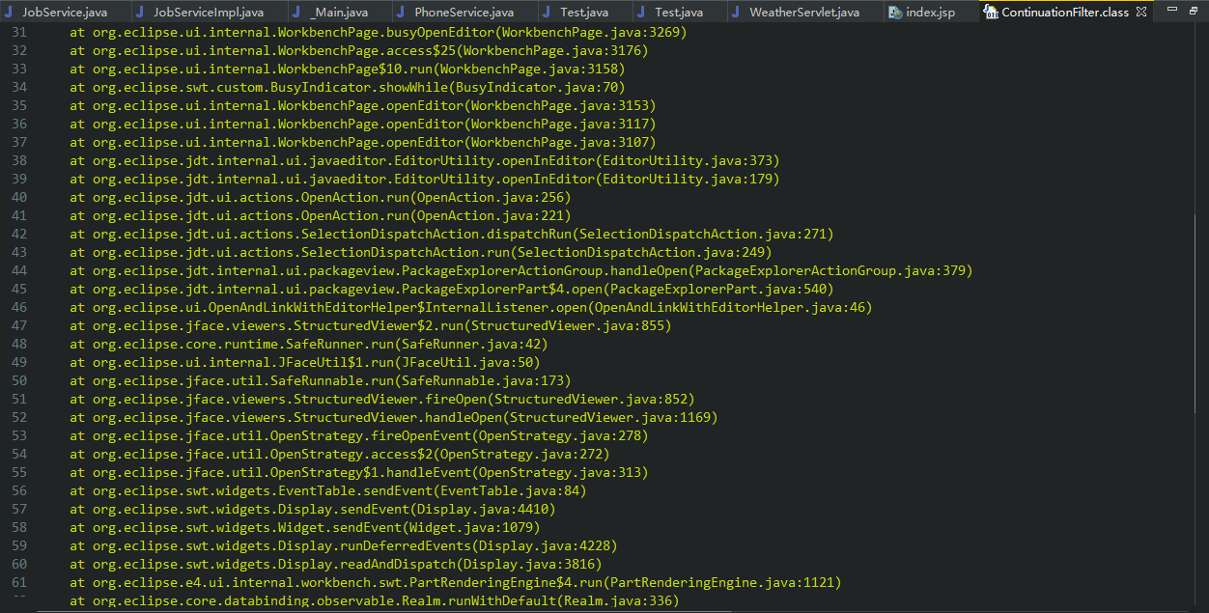Open the Test.java tab beside WeatherServlet.java
Viewport: 1209px width, 613px height.
679,13
